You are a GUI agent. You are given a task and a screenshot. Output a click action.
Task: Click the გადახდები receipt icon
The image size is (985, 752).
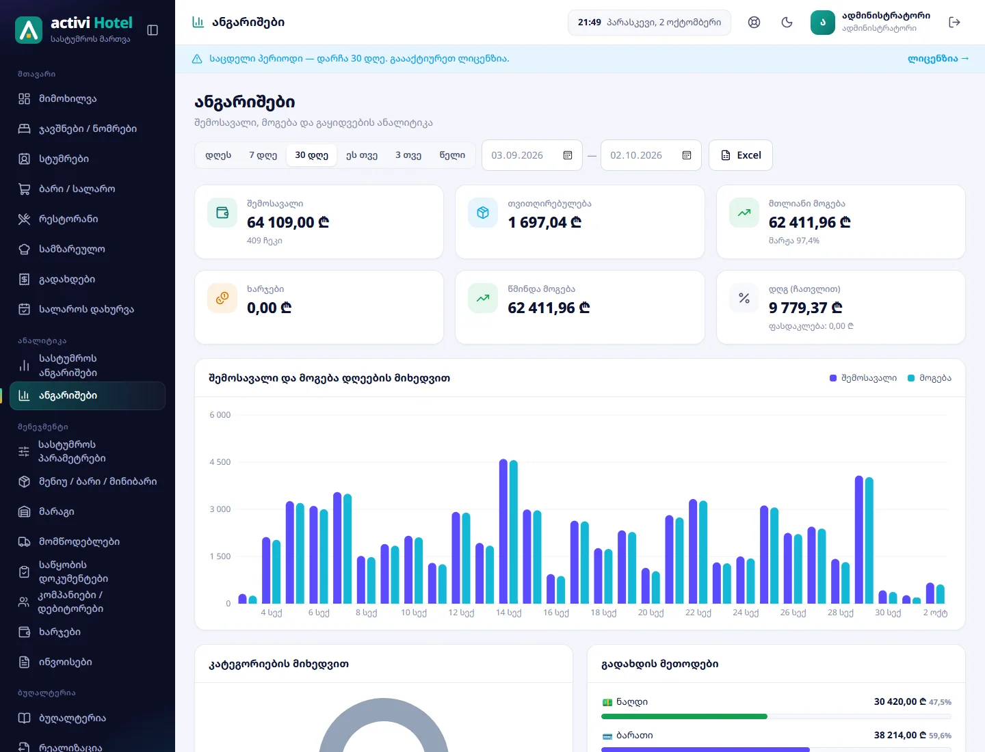(24, 279)
